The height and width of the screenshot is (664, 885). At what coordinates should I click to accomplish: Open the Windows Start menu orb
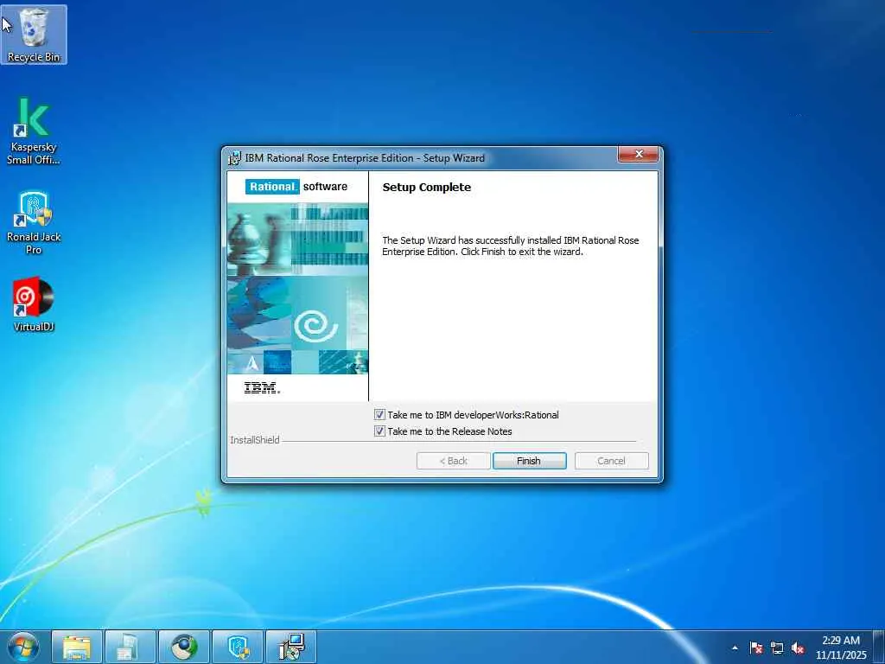pyautogui.click(x=22, y=647)
